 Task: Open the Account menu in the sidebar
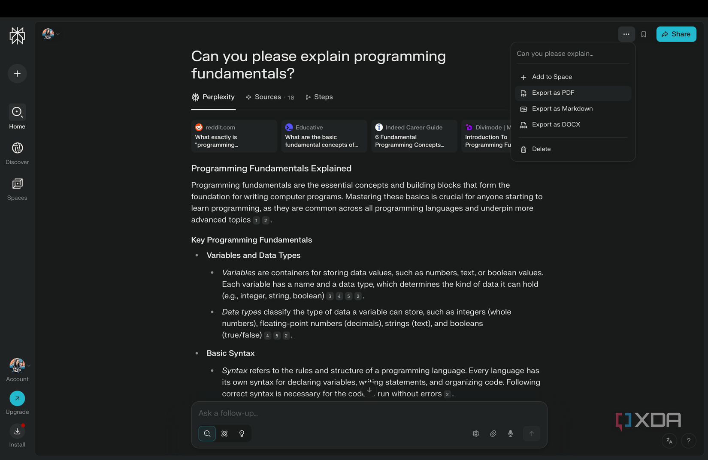click(17, 370)
